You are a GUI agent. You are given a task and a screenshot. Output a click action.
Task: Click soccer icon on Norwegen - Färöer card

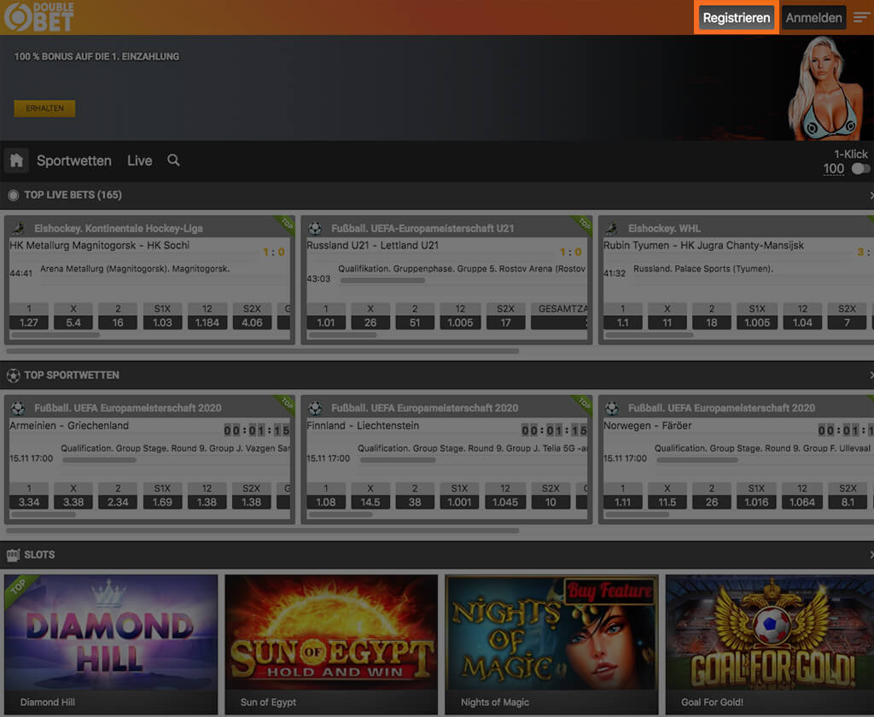click(x=612, y=408)
